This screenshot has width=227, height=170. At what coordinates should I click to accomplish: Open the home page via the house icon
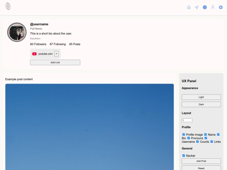point(189,7)
